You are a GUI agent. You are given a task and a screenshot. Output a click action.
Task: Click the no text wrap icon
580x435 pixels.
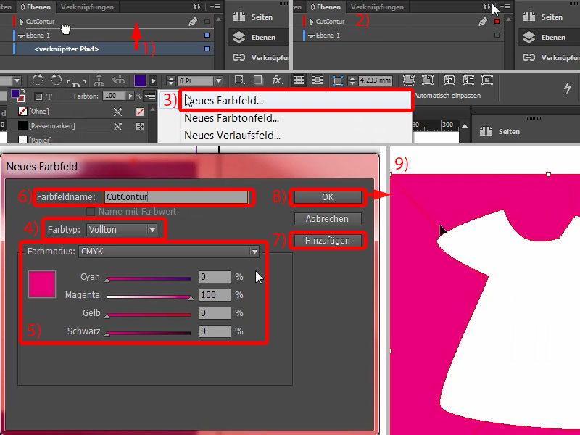(299, 80)
